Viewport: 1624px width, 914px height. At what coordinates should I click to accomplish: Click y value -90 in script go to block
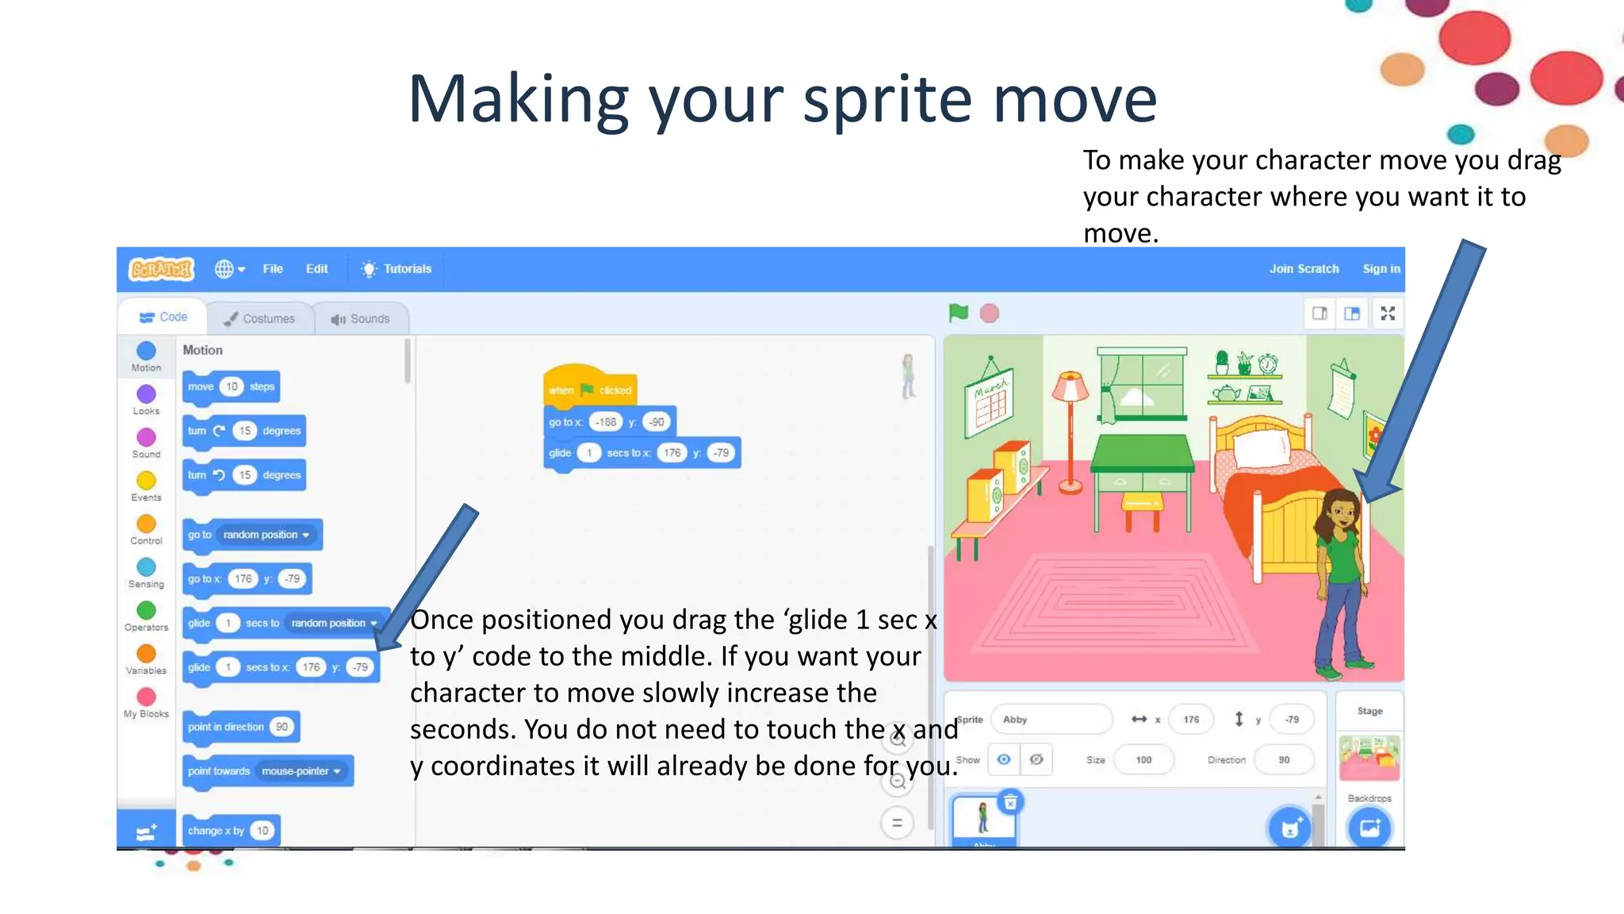click(657, 422)
